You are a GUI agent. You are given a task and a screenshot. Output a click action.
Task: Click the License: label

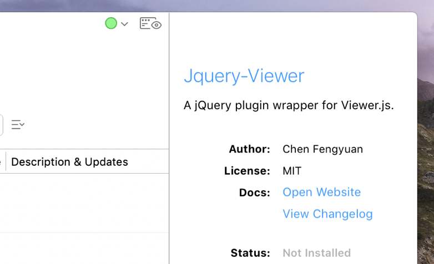pos(247,171)
